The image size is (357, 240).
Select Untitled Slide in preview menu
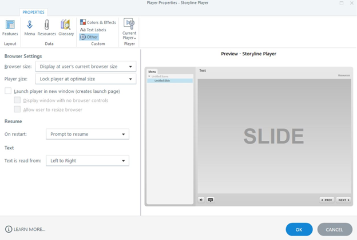click(x=170, y=80)
